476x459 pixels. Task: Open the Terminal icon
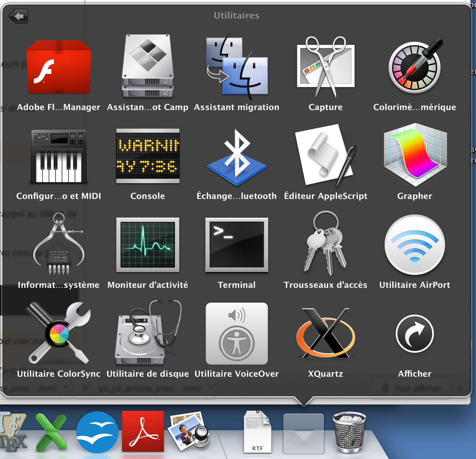237,245
